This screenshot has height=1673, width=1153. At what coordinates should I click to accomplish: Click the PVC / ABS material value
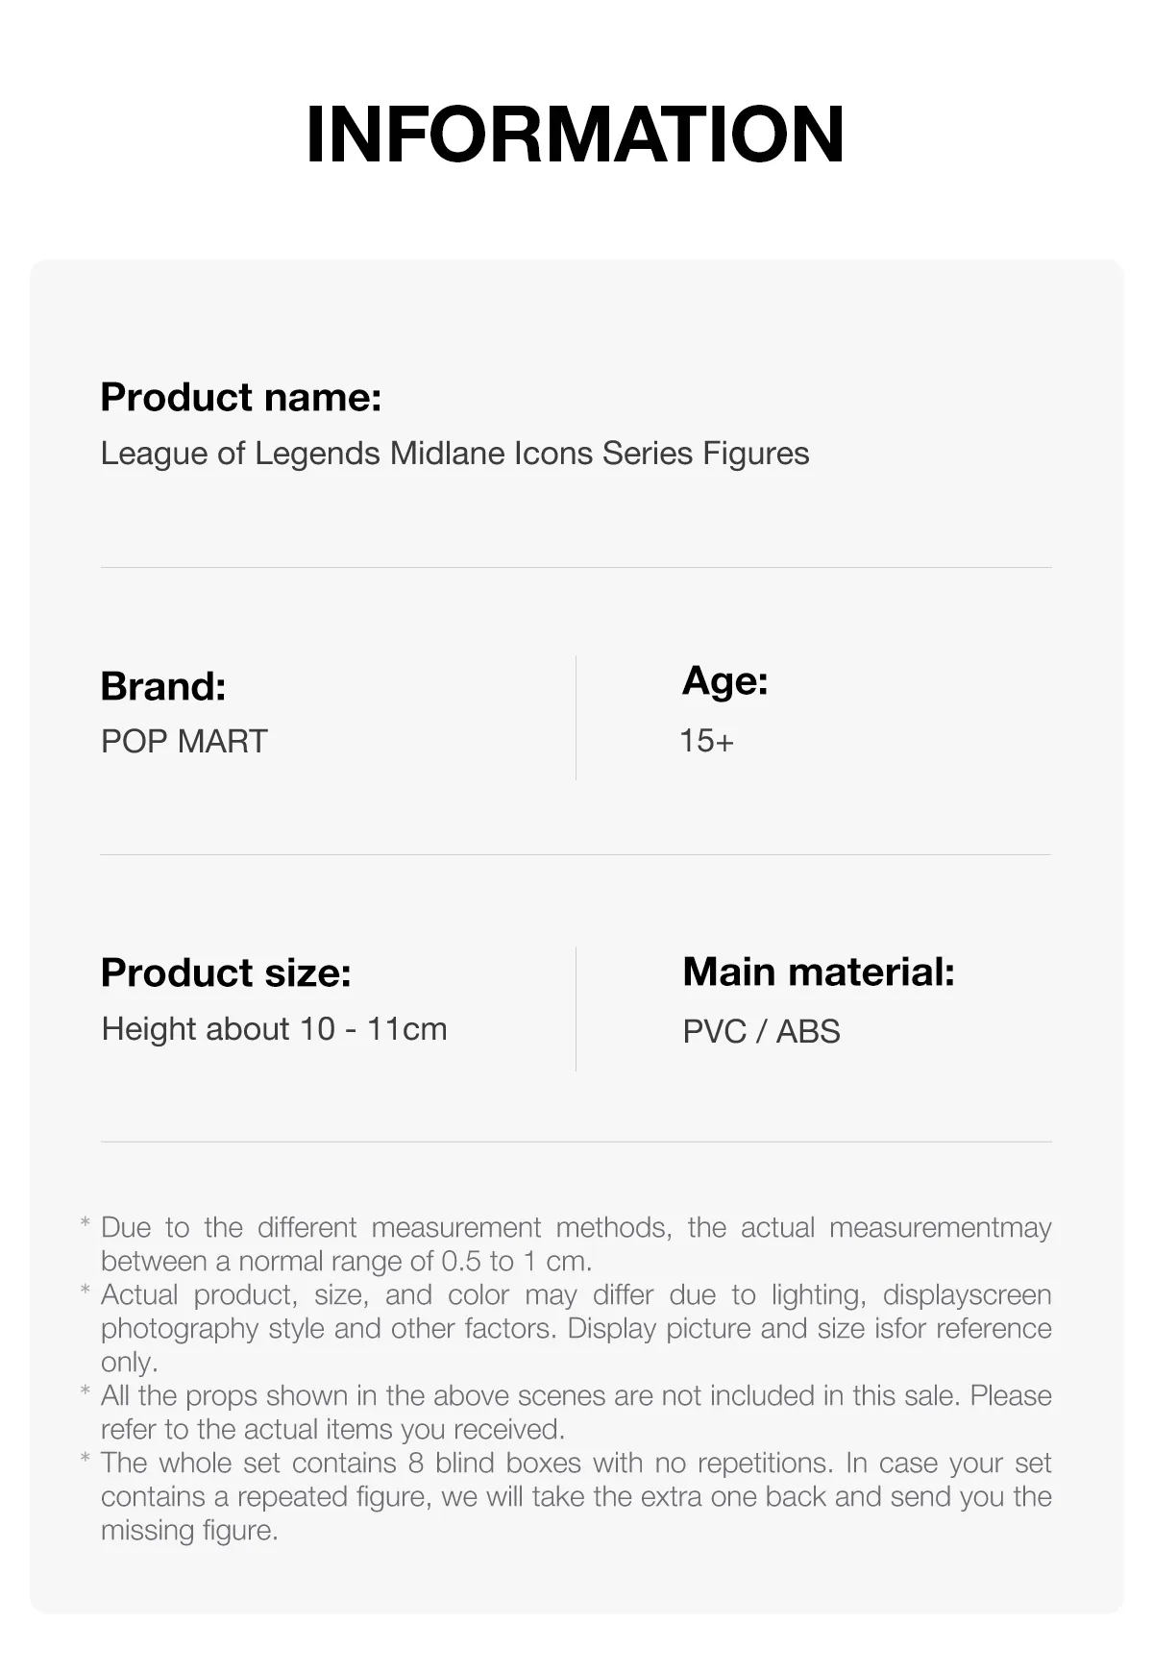coord(762,1031)
